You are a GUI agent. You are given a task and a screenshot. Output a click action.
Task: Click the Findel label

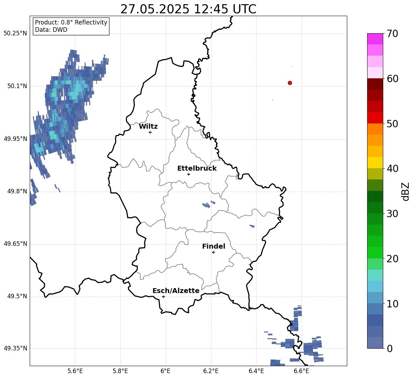tap(214, 246)
